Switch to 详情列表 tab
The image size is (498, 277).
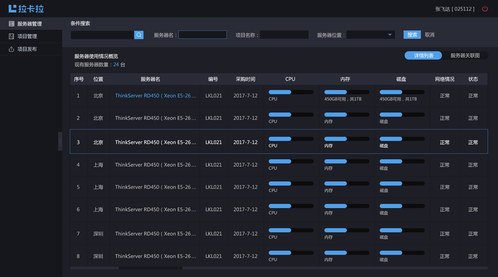[x=424, y=55]
